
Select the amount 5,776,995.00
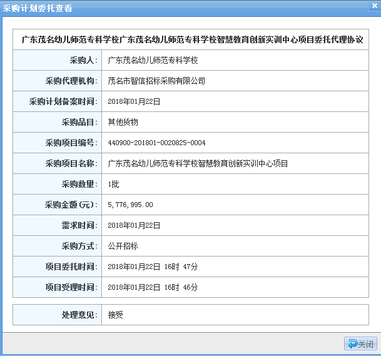(130, 205)
